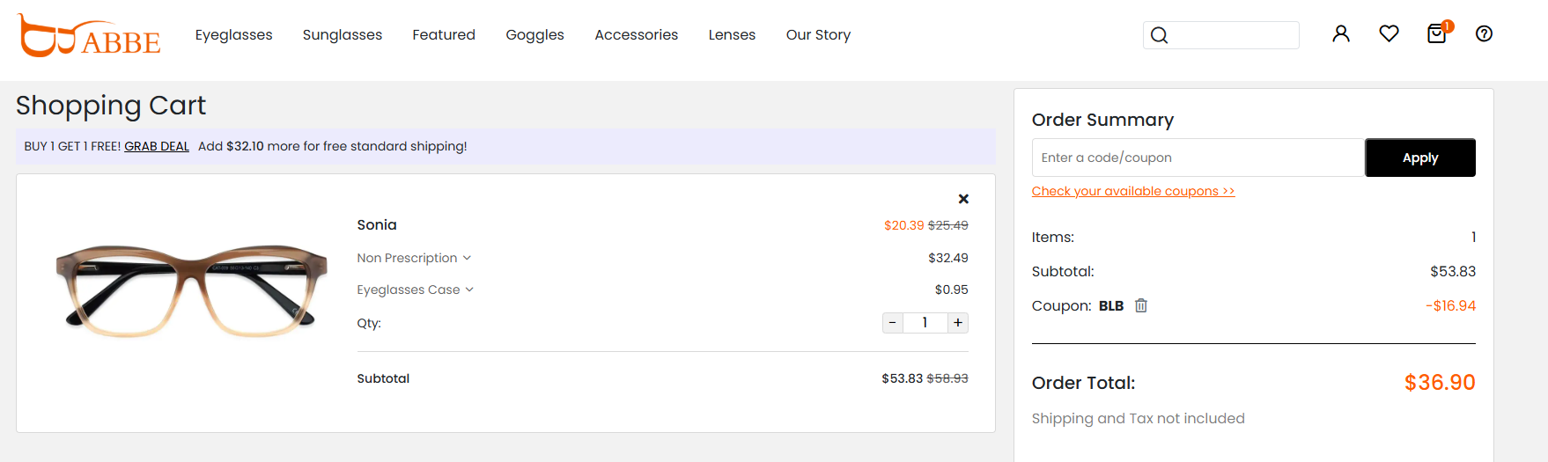The height and width of the screenshot is (462, 1548).
Task: Focus the header search box
Action: (1221, 35)
